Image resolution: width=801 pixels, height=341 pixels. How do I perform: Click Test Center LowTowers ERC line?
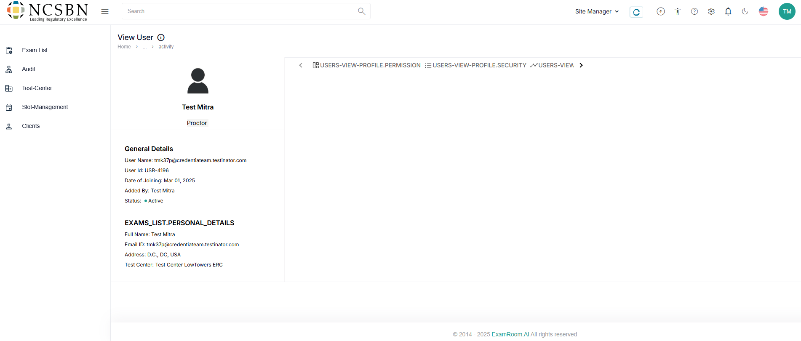[174, 265]
